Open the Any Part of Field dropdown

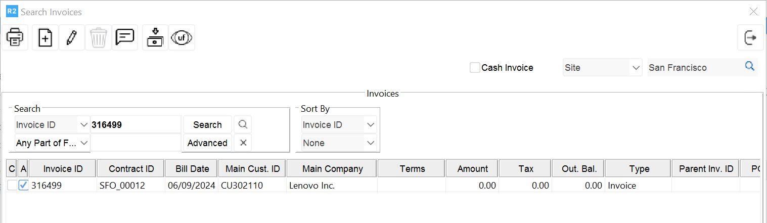(53, 143)
